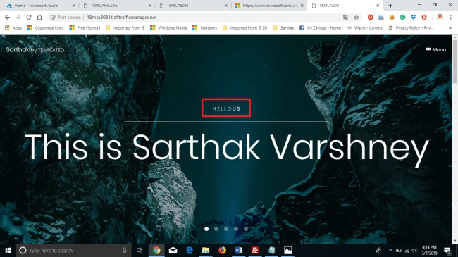Reload the current page

pos(29,17)
